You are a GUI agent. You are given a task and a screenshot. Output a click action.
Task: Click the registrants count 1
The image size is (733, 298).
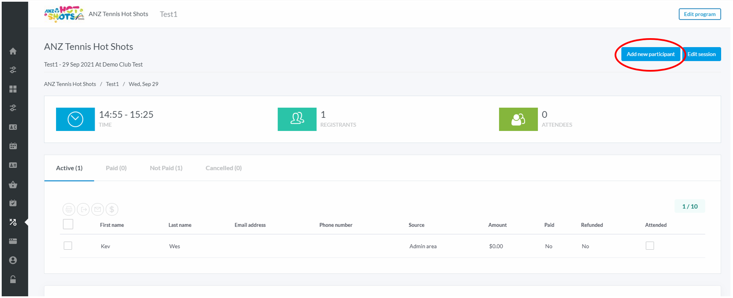[323, 114]
